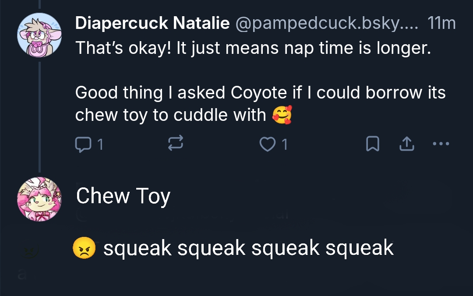
Task: Click the like count beside the heart
Action: point(285,144)
